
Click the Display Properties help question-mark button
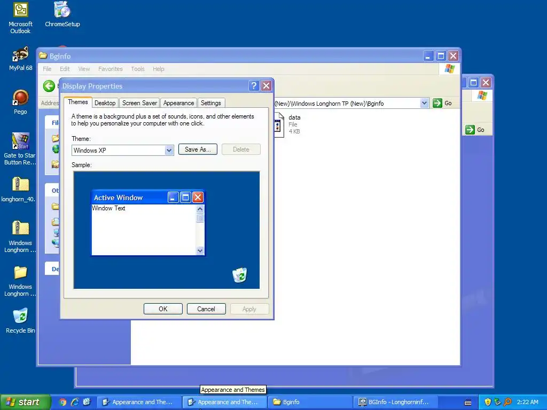254,86
